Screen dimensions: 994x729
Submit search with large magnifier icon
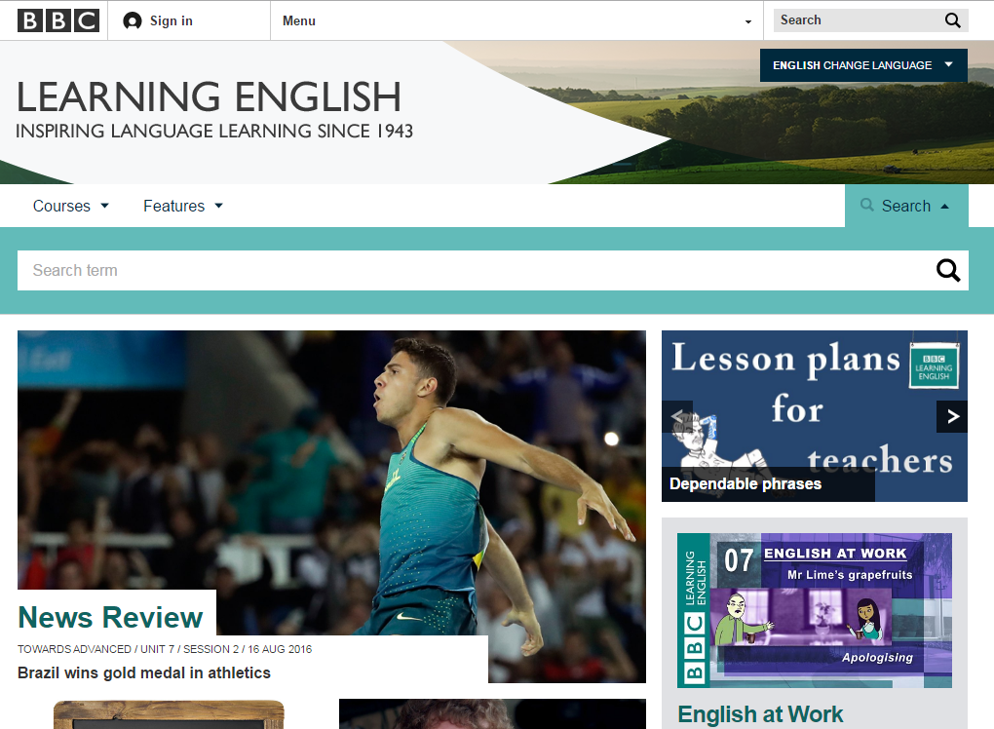[948, 271]
